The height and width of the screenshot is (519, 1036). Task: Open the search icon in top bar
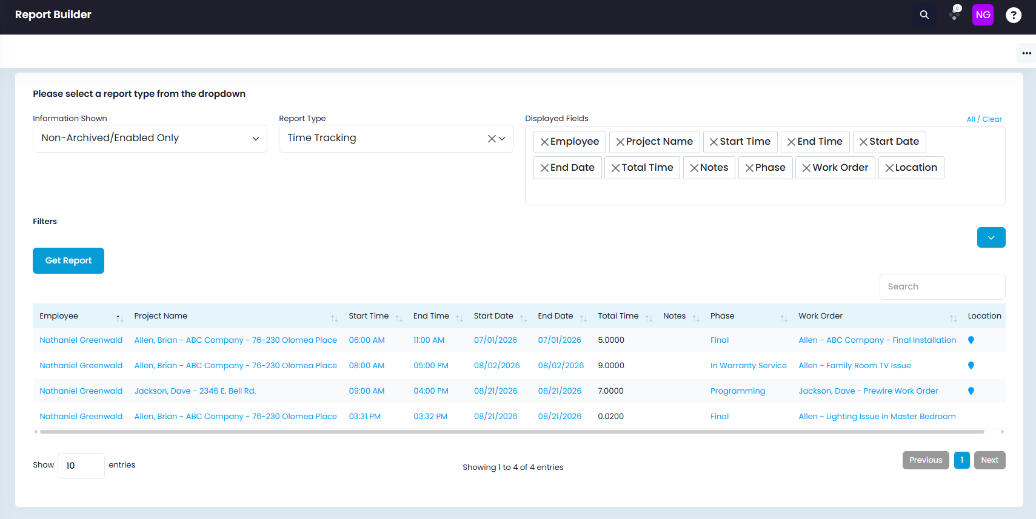pos(924,15)
